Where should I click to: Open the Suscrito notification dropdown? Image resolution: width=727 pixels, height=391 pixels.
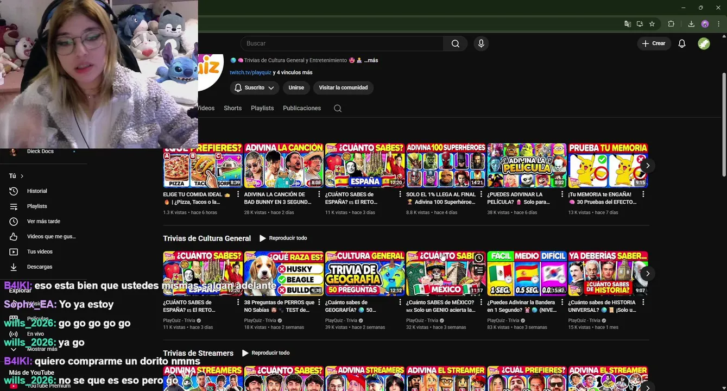[254, 87]
